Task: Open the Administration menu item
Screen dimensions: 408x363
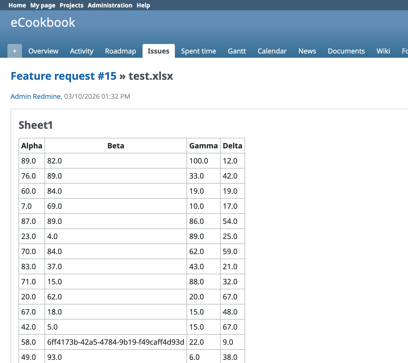Action: (x=110, y=5)
